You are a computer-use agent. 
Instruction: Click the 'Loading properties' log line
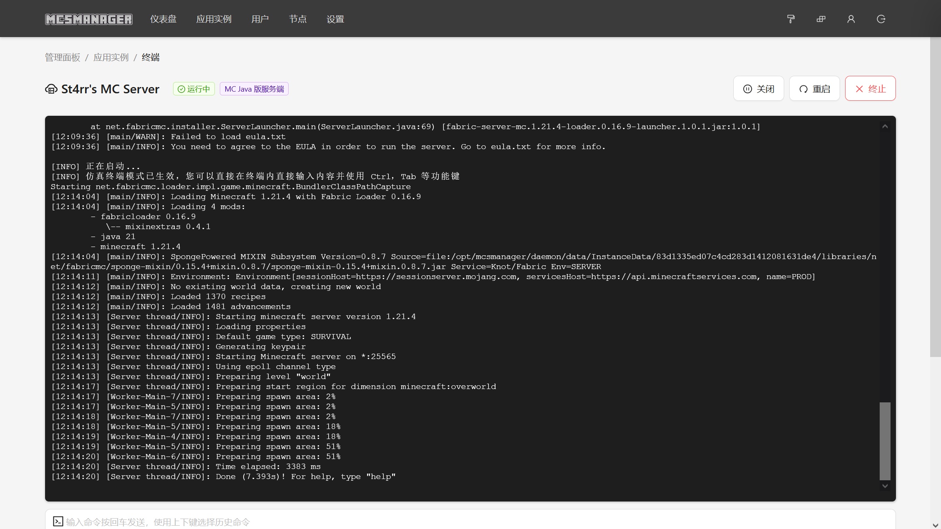(178, 327)
